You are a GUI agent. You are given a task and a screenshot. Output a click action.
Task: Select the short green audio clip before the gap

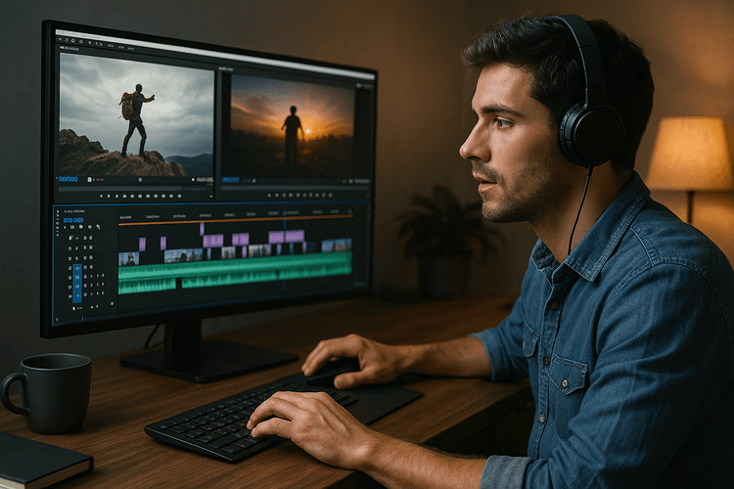tap(147, 286)
